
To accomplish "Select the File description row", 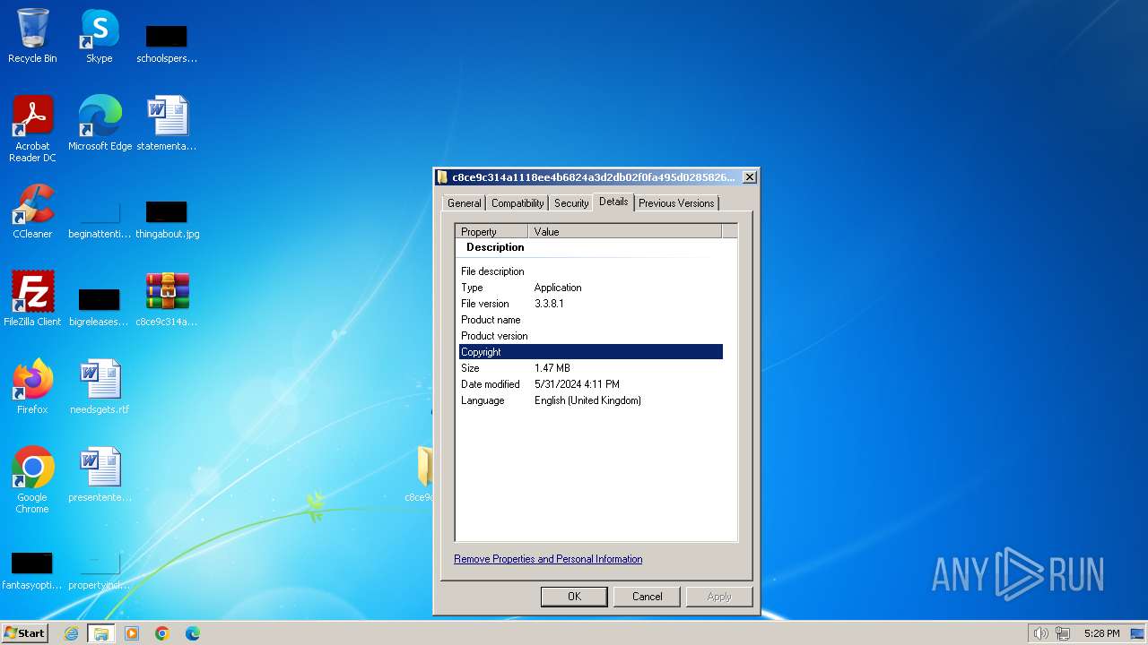I will point(591,271).
